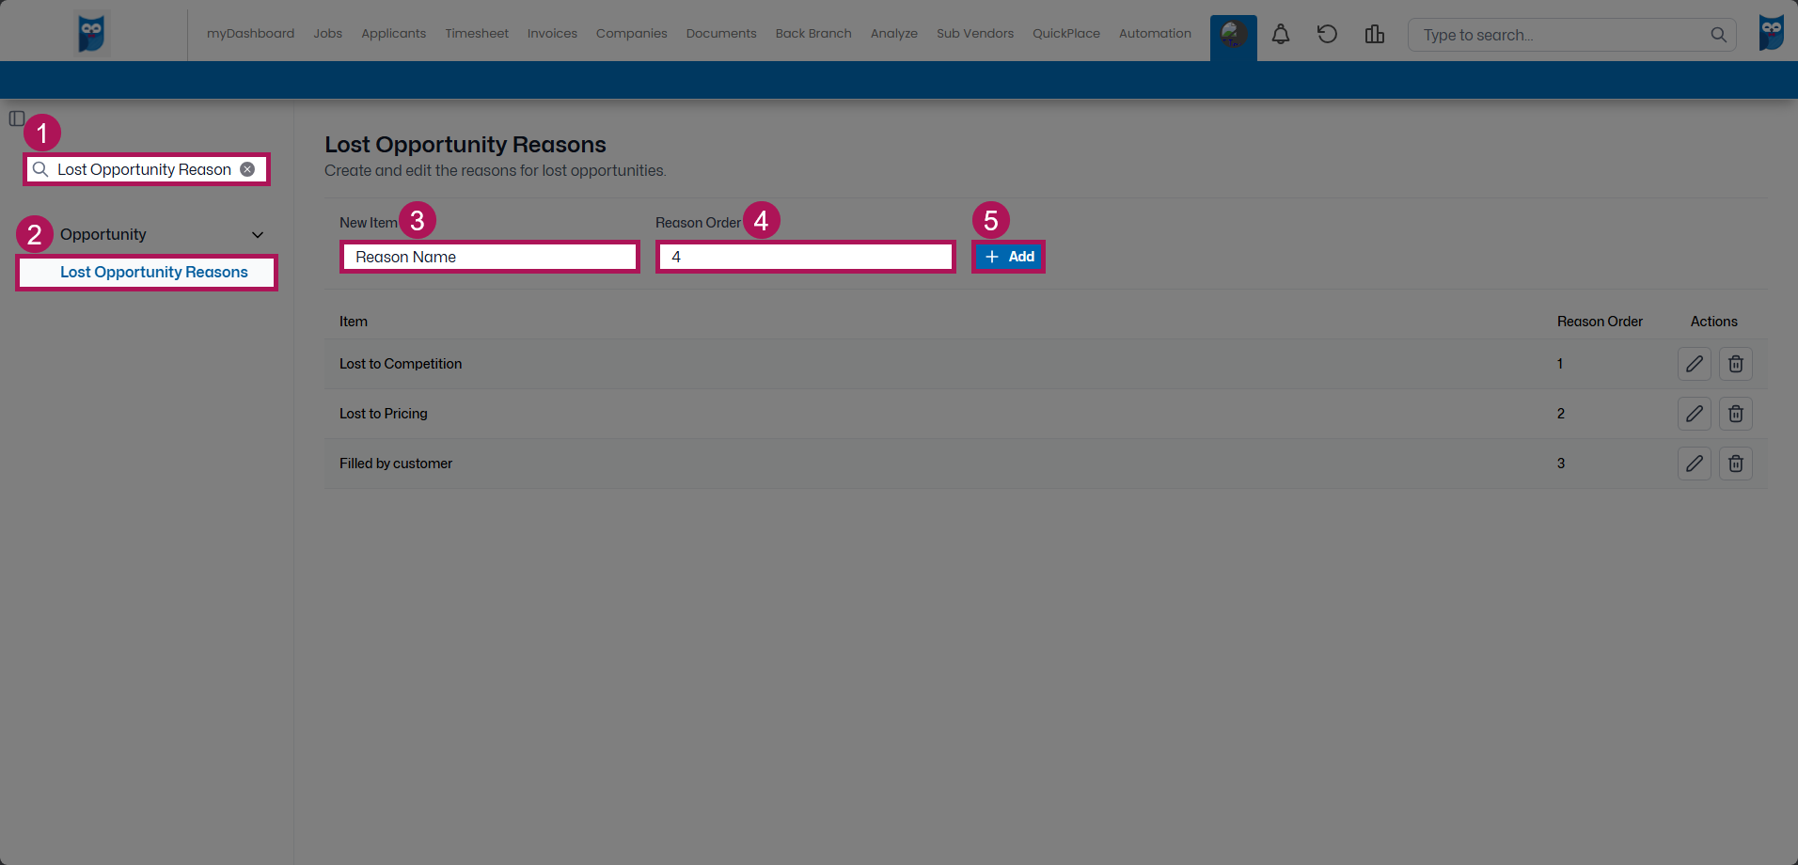Click the history refresh icon

coord(1327,35)
